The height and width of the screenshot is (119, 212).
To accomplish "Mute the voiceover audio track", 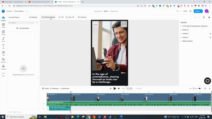I will (43, 108).
